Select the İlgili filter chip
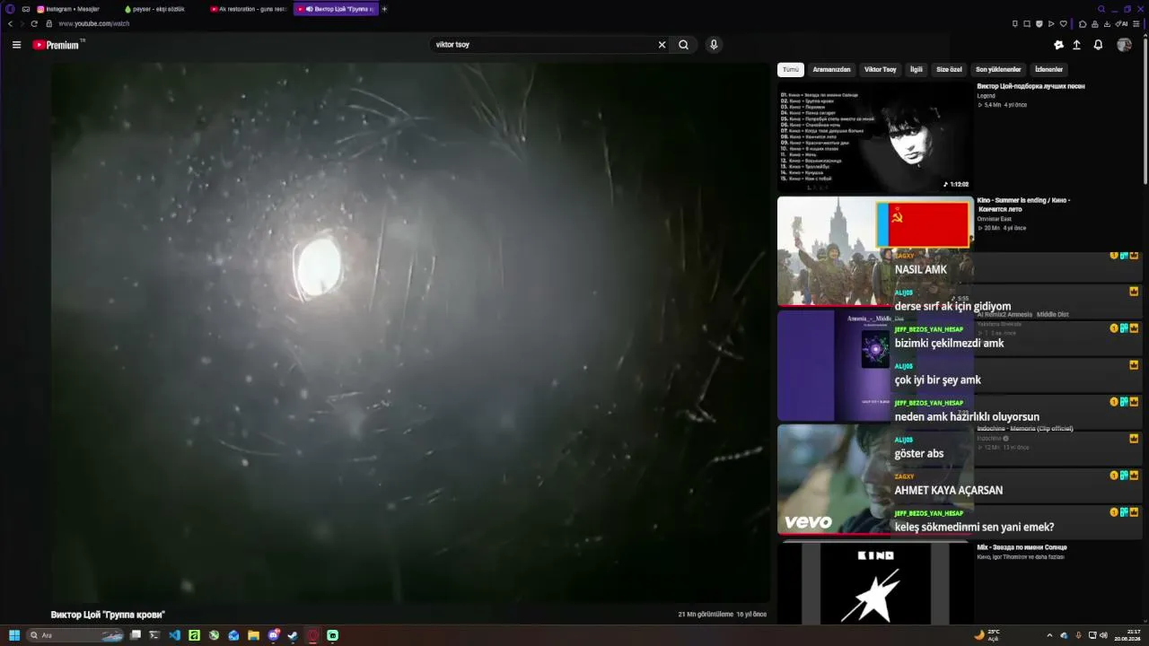The height and width of the screenshot is (646, 1149). coord(917,69)
